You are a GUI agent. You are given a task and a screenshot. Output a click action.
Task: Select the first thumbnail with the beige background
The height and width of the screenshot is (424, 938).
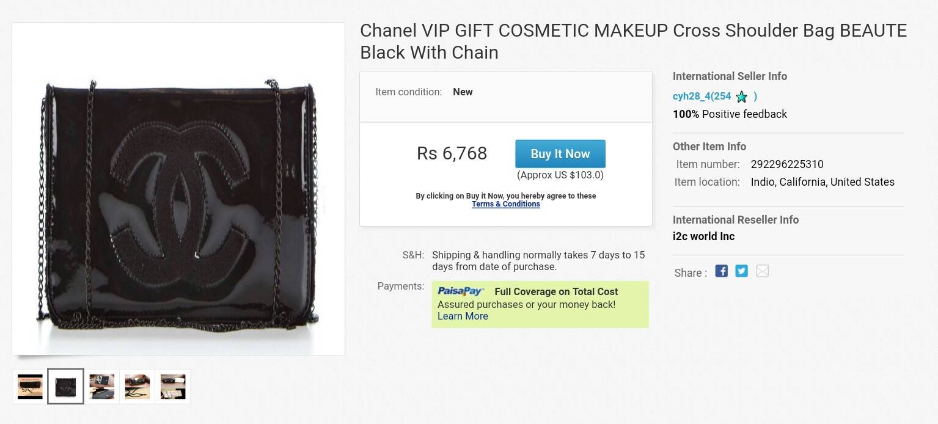30,387
